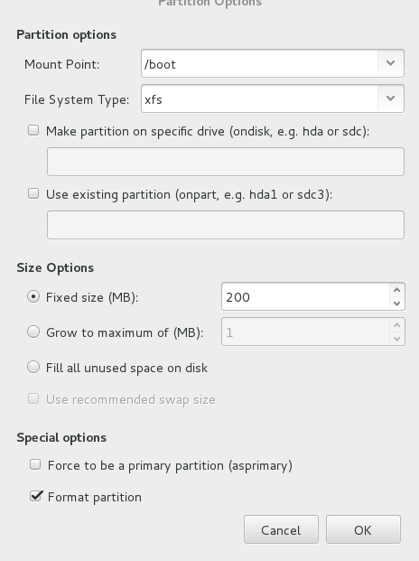
Task: Click up arrow of Grow to maximum spinner
Action: (396, 325)
